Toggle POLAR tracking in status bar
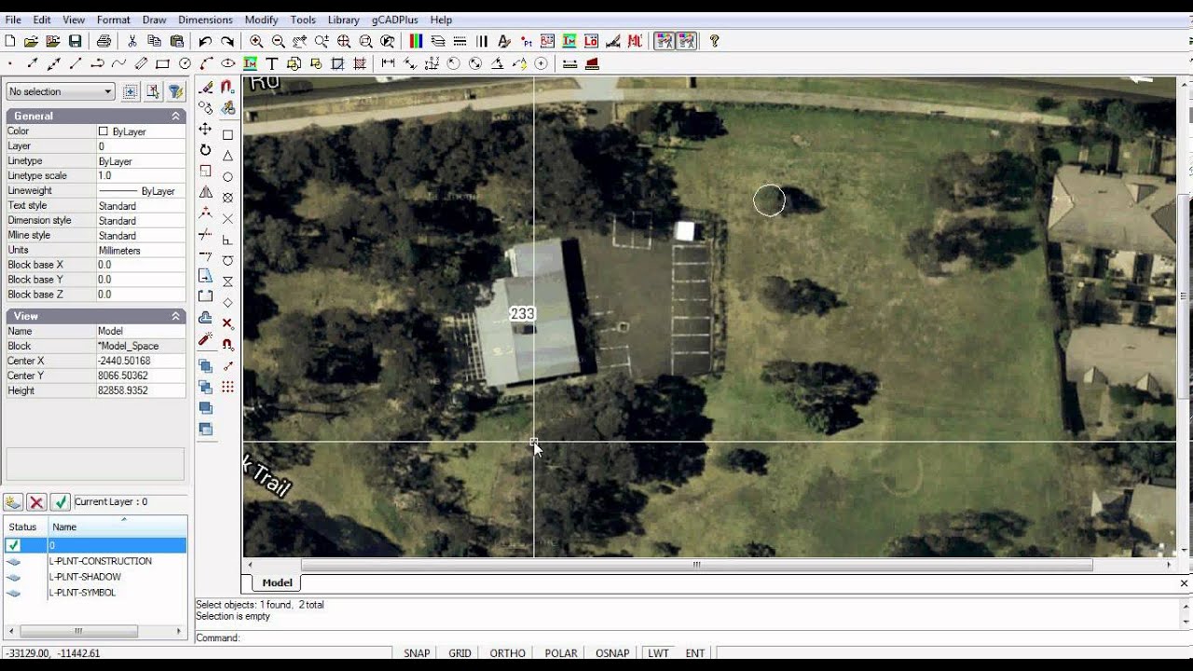Image resolution: width=1193 pixels, height=671 pixels. coord(561,653)
